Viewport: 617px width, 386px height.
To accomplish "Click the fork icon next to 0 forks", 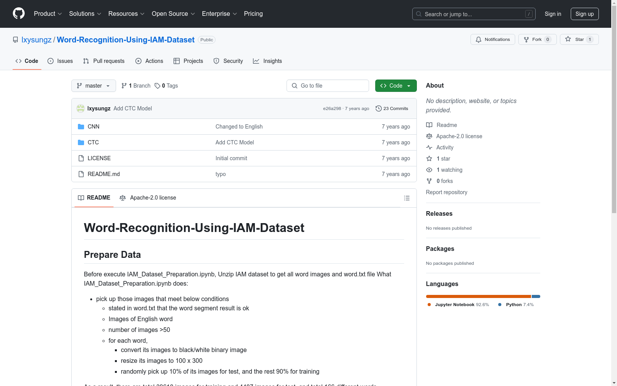I will (429, 181).
